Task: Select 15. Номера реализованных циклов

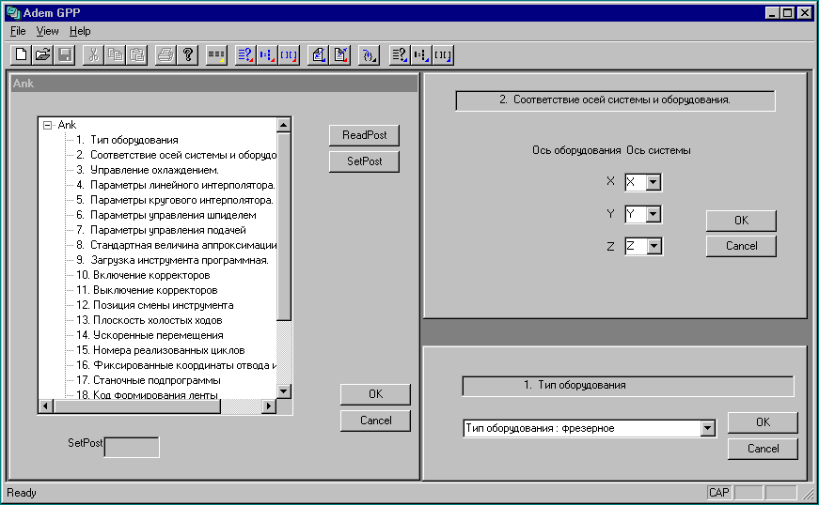Action: tap(161, 351)
